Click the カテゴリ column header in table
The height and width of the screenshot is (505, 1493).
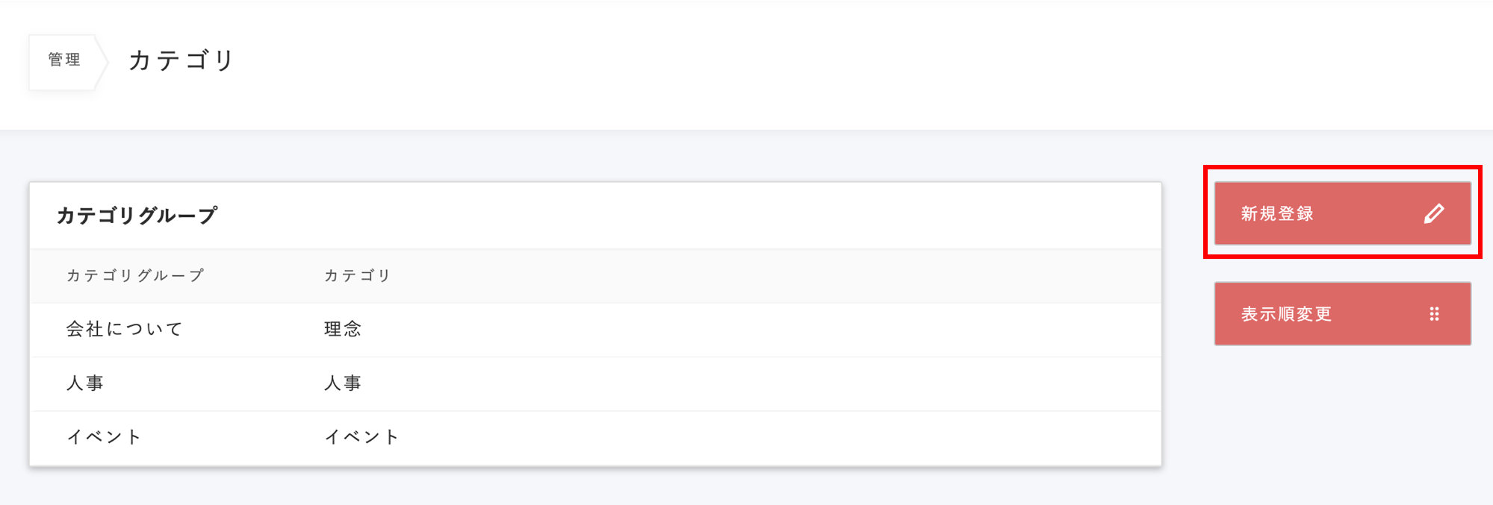[x=358, y=276]
